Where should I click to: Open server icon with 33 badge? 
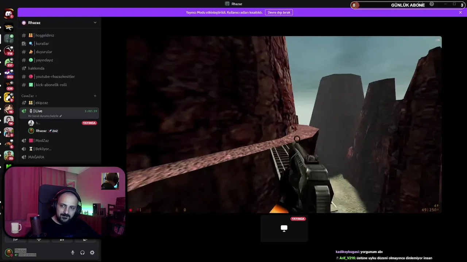pyautogui.click(x=9, y=155)
